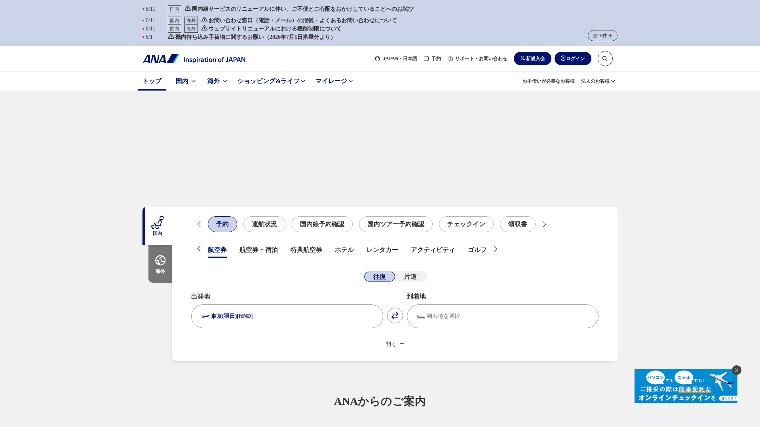Select the 予約 pill tab
760x427 pixels.
pyautogui.click(x=222, y=224)
